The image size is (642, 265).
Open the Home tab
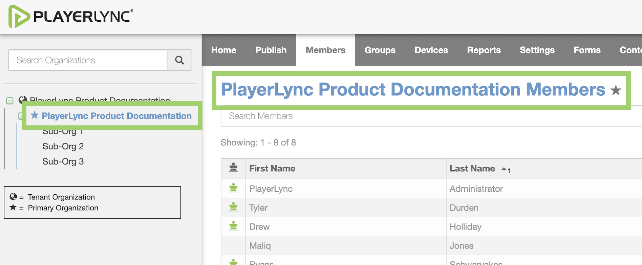pyautogui.click(x=223, y=50)
